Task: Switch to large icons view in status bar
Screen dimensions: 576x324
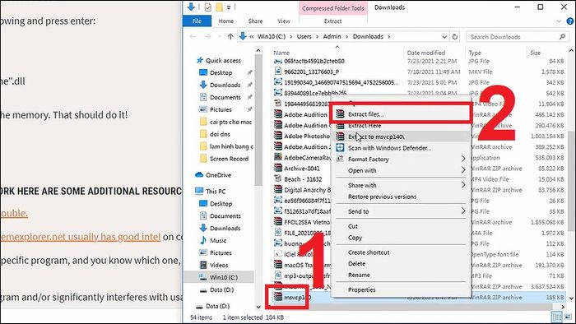Action: pyautogui.click(x=569, y=317)
